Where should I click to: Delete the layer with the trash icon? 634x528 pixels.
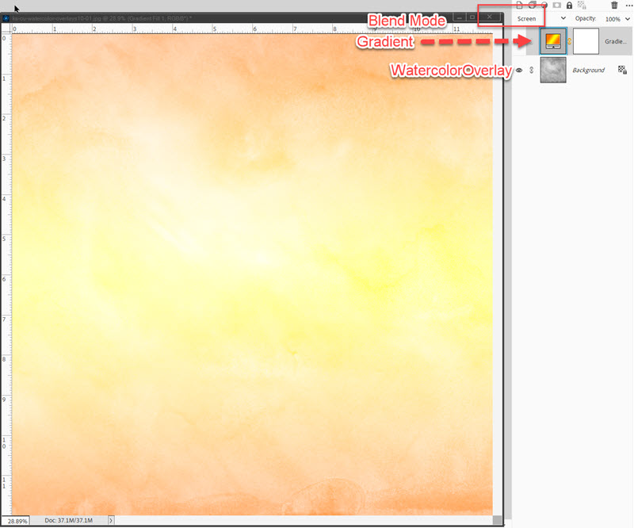point(614,5)
